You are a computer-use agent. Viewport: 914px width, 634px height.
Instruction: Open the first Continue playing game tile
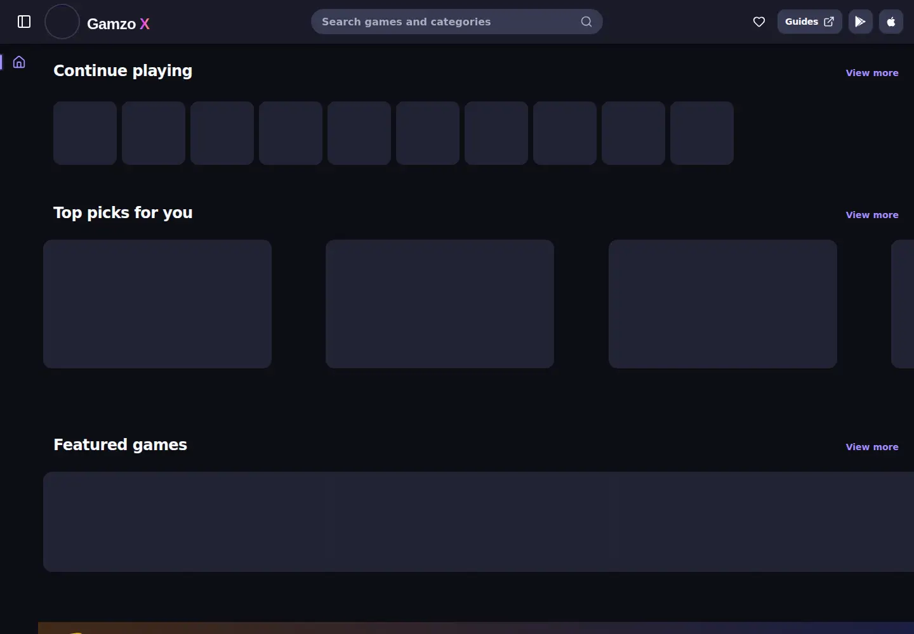(x=85, y=133)
